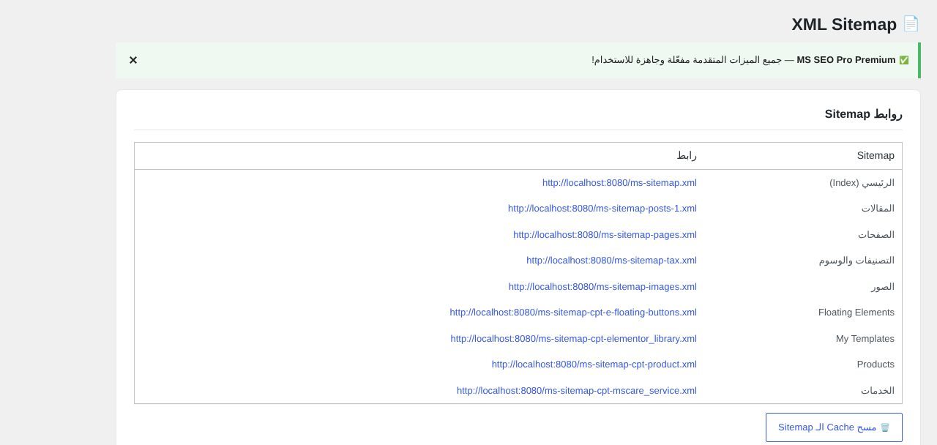Viewport: 937px width, 445px height.
Task: Open the ms-sitemap-pages.xml link
Action: coord(605,235)
